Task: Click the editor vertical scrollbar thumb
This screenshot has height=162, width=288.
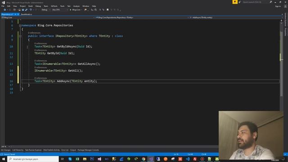Action: 281,64
